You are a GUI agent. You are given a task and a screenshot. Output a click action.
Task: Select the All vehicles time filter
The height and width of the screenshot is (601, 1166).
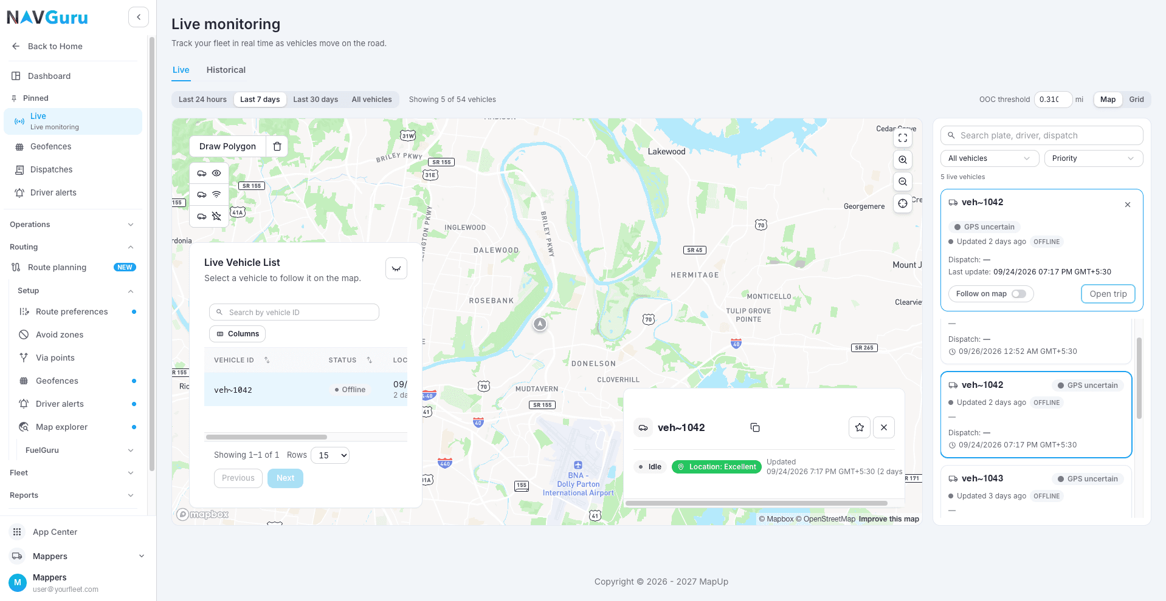coord(371,100)
